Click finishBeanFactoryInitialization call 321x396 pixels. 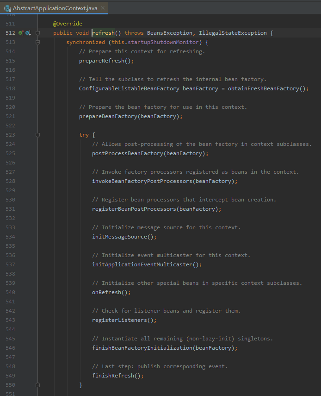[x=165, y=348]
